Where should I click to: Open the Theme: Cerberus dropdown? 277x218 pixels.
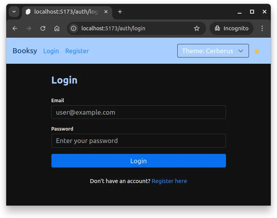coord(213,51)
